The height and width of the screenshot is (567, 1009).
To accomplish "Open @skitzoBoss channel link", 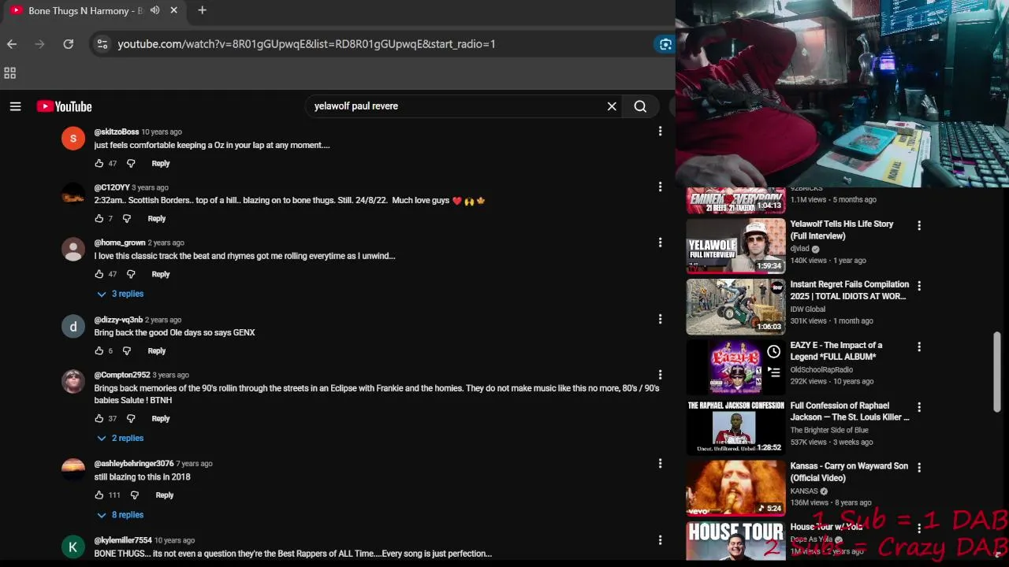I will tap(116, 132).
